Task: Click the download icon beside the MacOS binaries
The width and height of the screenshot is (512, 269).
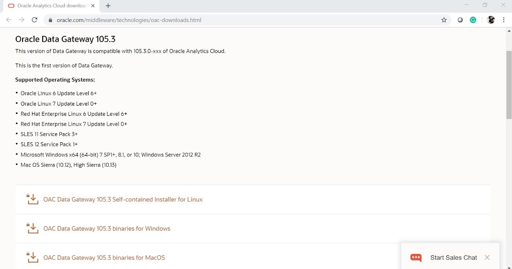Action: (32, 257)
